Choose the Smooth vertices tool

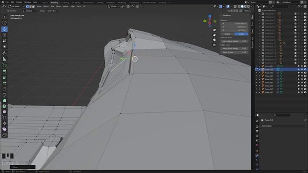click(4, 112)
